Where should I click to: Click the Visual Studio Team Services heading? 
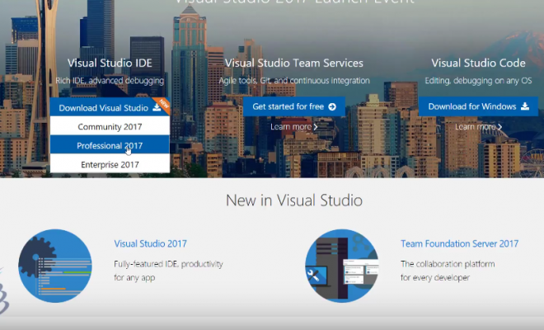coord(294,63)
